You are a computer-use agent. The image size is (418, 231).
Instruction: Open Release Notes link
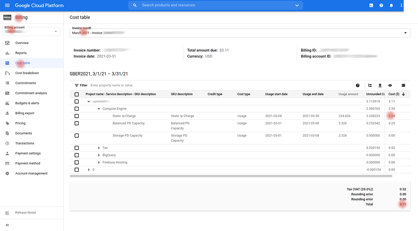(26, 213)
